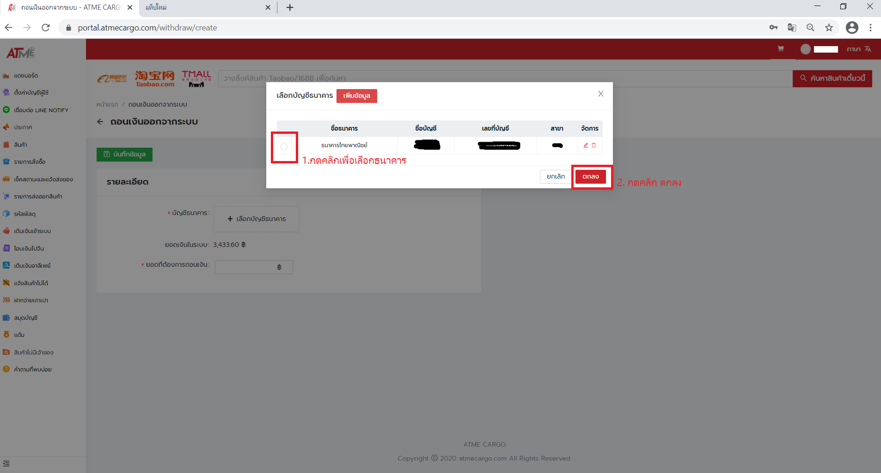Click the red ตกลง confirm button

click(590, 177)
